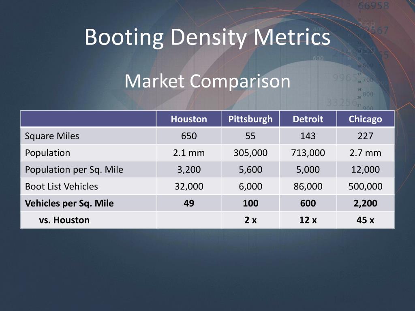Click Houston density value 3,200
Image resolution: width=415 pixels, height=311 pixels.
click(x=189, y=170)
